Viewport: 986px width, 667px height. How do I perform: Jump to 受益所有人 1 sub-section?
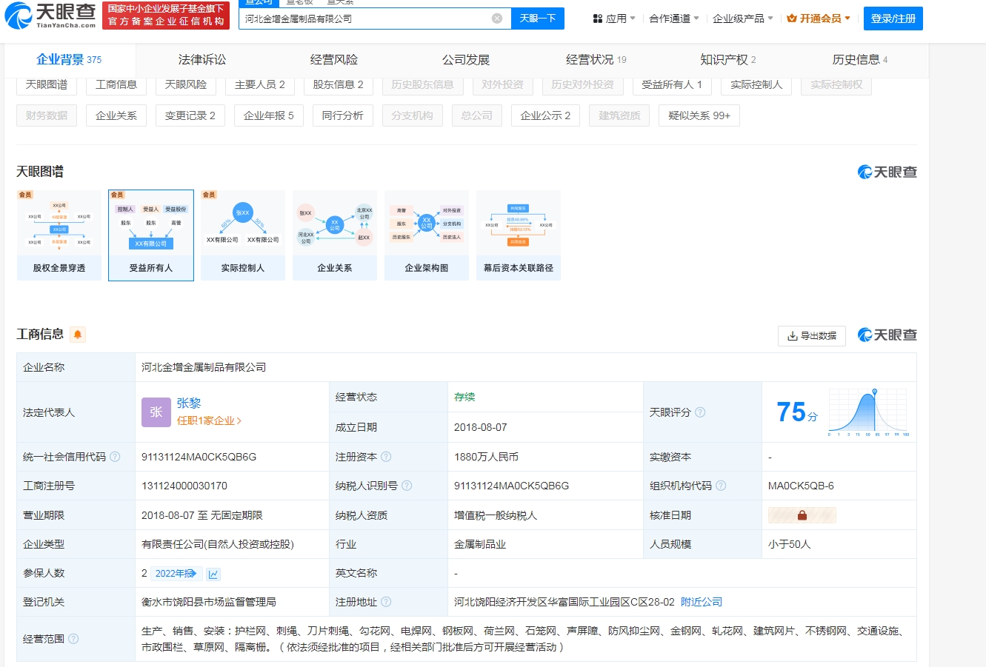pos(672,84)
